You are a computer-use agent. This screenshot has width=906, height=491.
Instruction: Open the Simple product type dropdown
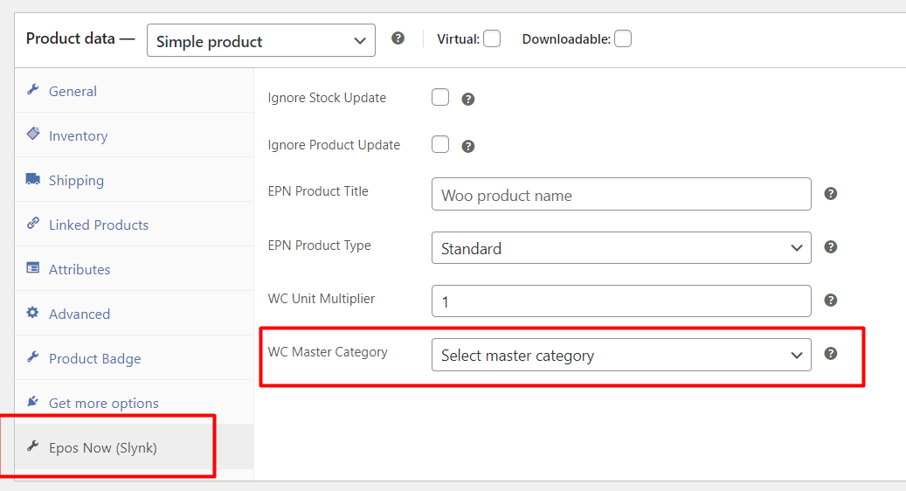(x=260, y=41)
